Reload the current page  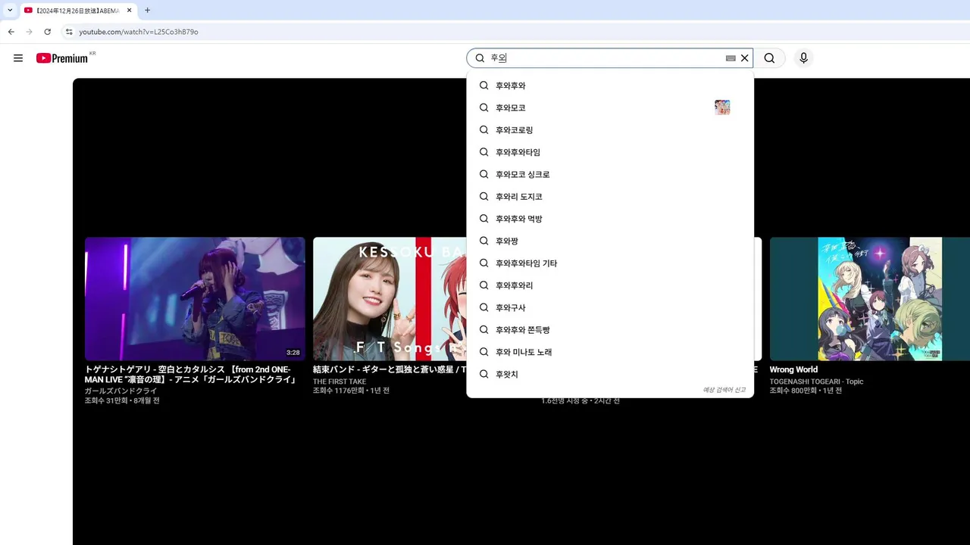click(48, 32)
